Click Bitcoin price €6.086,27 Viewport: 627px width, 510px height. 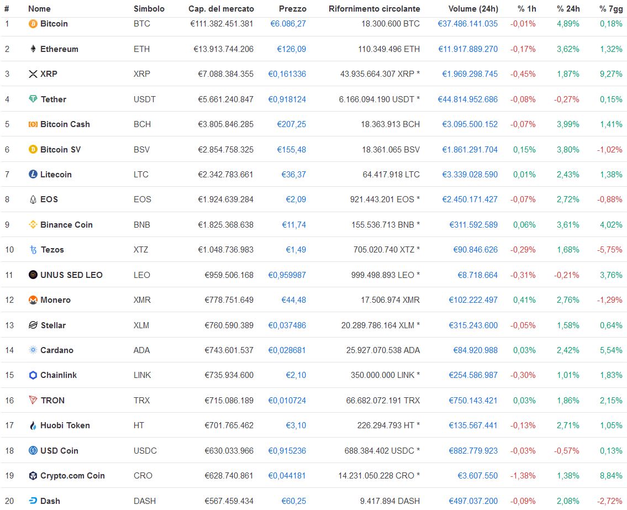(288, 24)
